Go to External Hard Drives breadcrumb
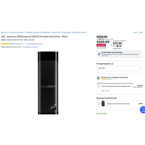The image size is (145, 145). coord(79,33)
